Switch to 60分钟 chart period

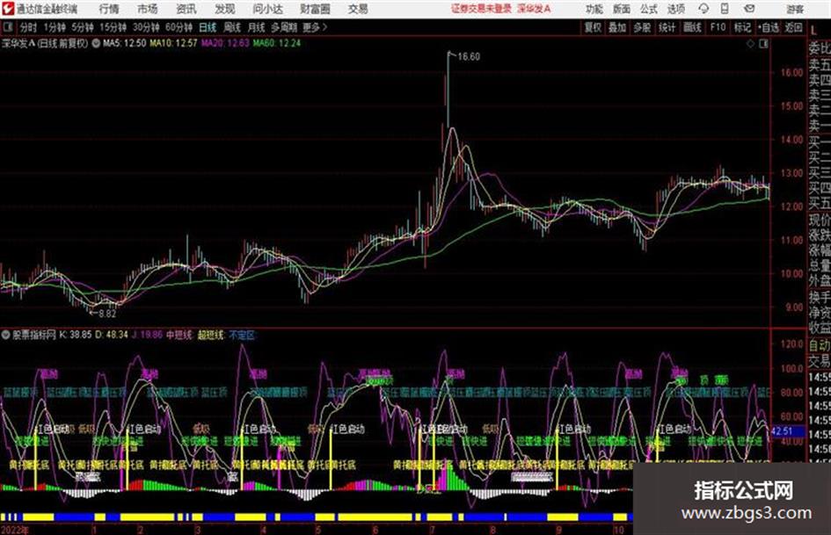point(179,27)
